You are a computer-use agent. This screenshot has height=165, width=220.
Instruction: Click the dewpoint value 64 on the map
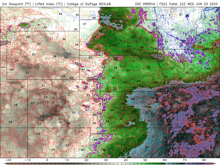[157, 102]
